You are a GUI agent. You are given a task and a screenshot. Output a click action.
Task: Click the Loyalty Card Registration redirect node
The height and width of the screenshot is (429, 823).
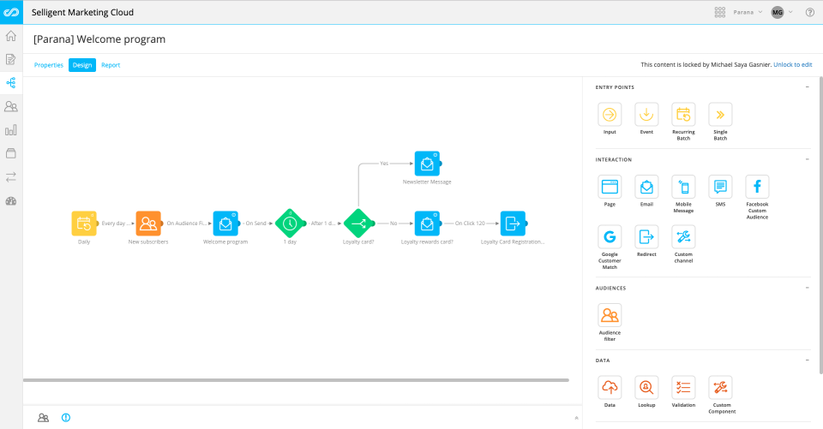click(513, 223)
